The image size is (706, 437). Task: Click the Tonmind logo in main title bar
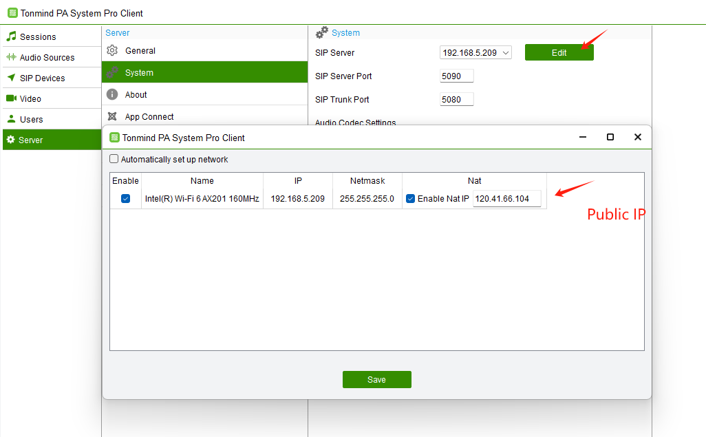[x=12, y=13]
